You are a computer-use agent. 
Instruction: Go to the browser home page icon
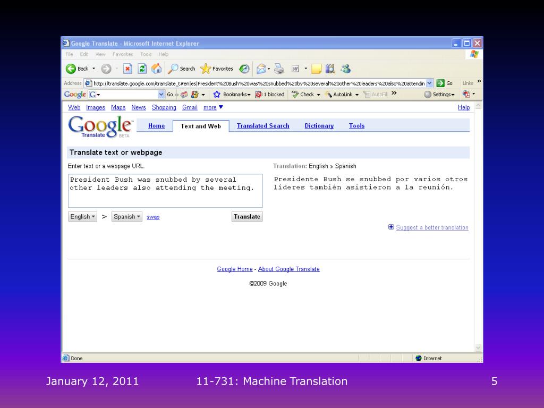[157, 69]
